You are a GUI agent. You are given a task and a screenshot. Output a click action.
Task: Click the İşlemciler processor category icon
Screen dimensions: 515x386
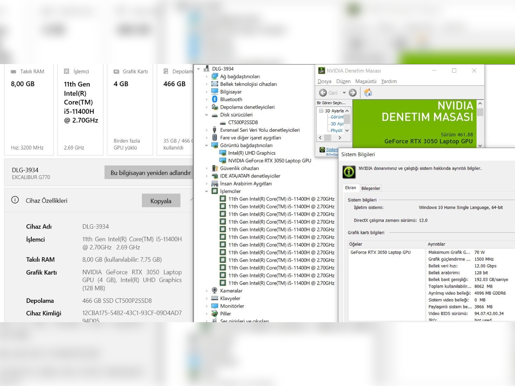(214, 191)
